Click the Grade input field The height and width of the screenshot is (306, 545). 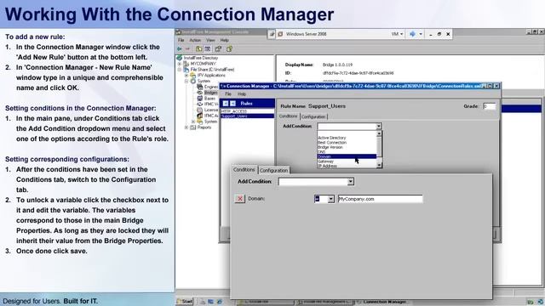point(489,106)
